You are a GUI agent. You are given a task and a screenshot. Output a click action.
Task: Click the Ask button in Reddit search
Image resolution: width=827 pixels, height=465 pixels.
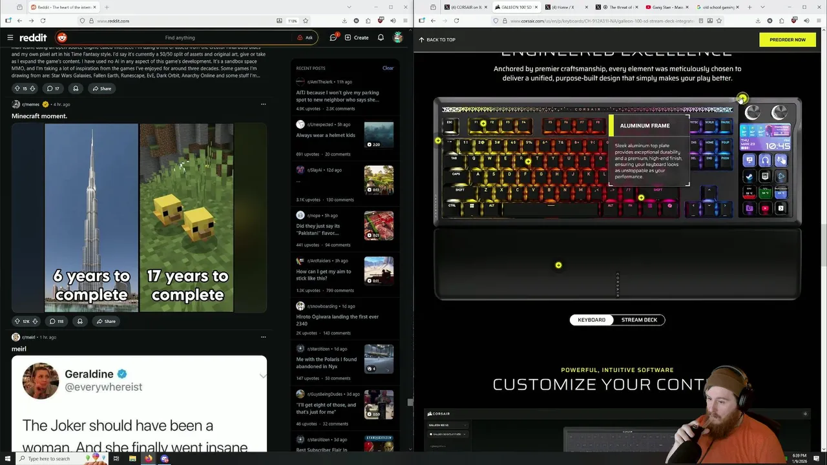pos(305,37)
